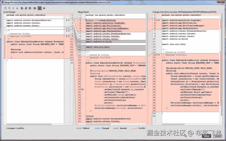Image resolution: width=226 pixels, height=141 pixels.
Task: Click the compare contents toolbar icon
Action: click(5, 8)
